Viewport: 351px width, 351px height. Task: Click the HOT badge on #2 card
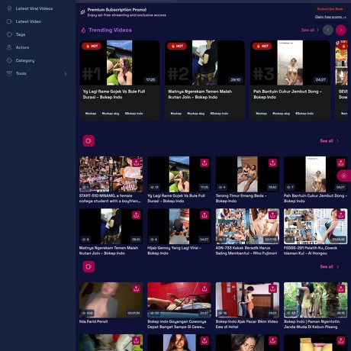pyautogui.click(x=177, y=46)
